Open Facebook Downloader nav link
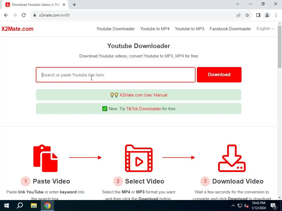 tap(231, 29)
